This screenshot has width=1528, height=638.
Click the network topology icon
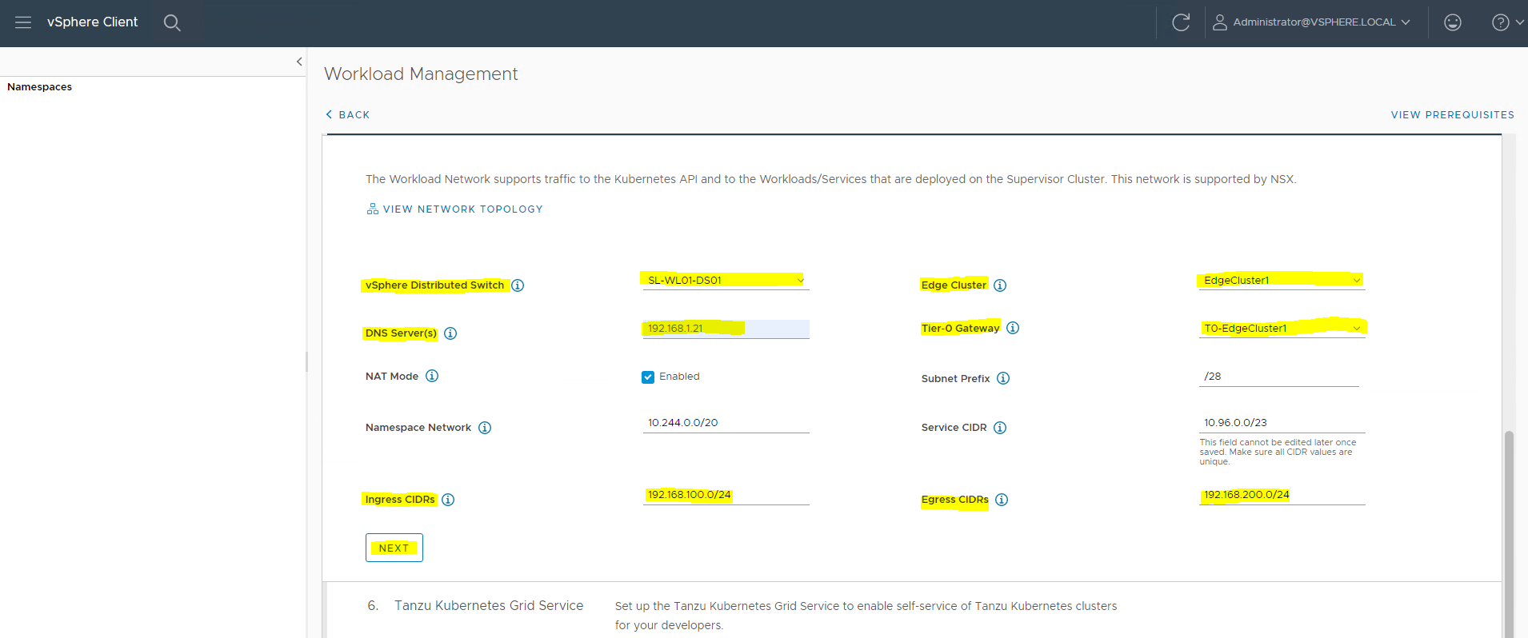(x=373, y=209)
